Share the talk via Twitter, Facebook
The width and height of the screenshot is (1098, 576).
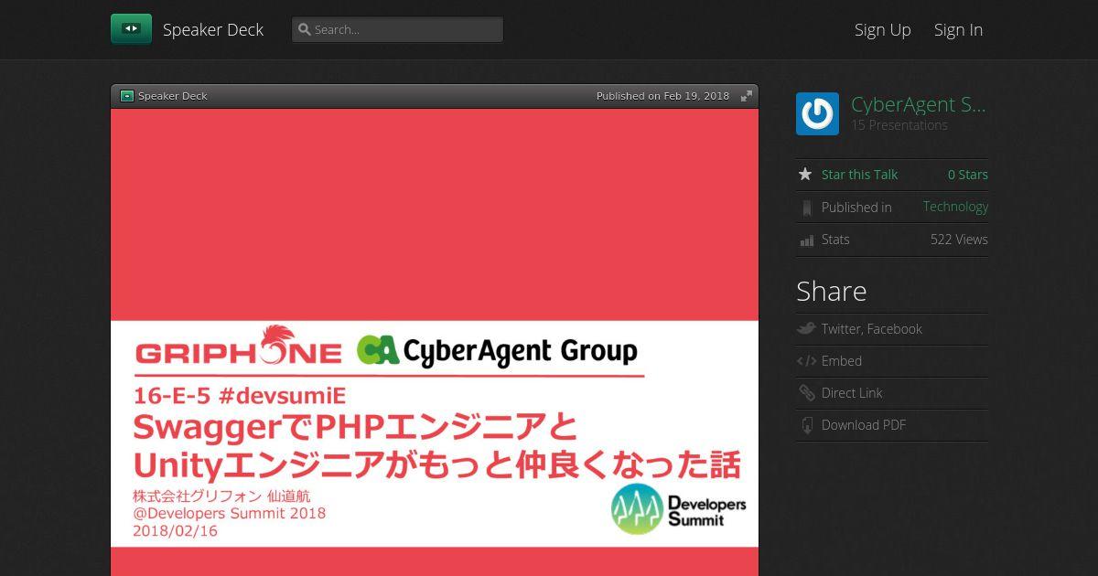872,329
